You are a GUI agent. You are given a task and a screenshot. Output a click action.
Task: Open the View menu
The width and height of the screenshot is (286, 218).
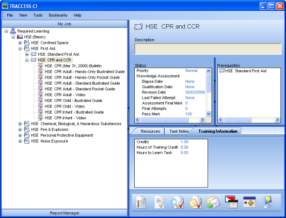click(23, 15)
